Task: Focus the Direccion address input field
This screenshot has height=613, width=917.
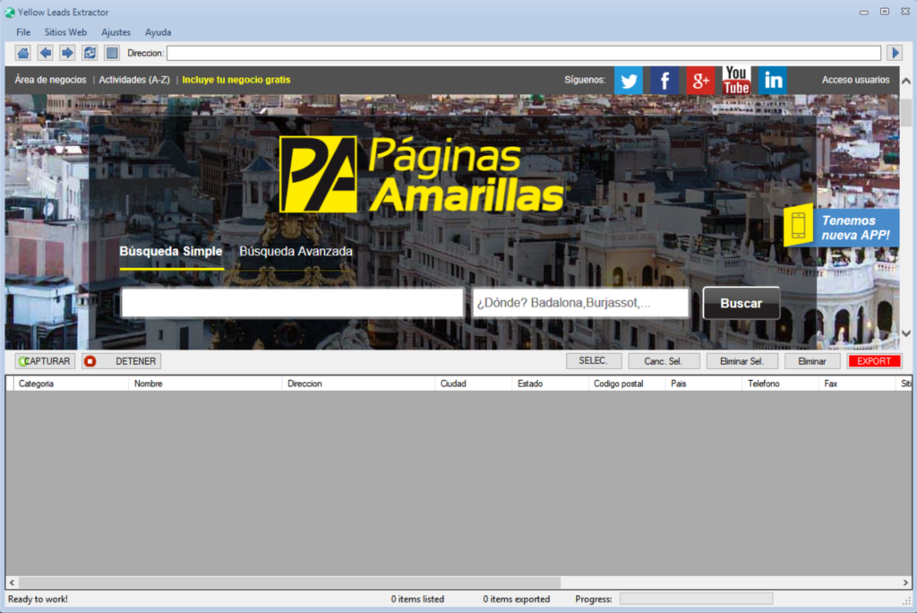Action: pos(524,53)
